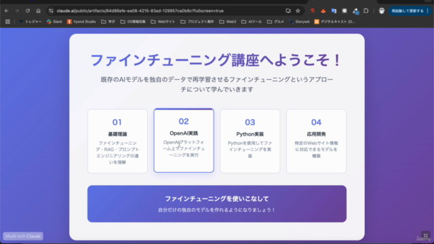Go back with the browser back arrow
The height and width of the screenshot is (244, 434).
click(x=7, y=11)
